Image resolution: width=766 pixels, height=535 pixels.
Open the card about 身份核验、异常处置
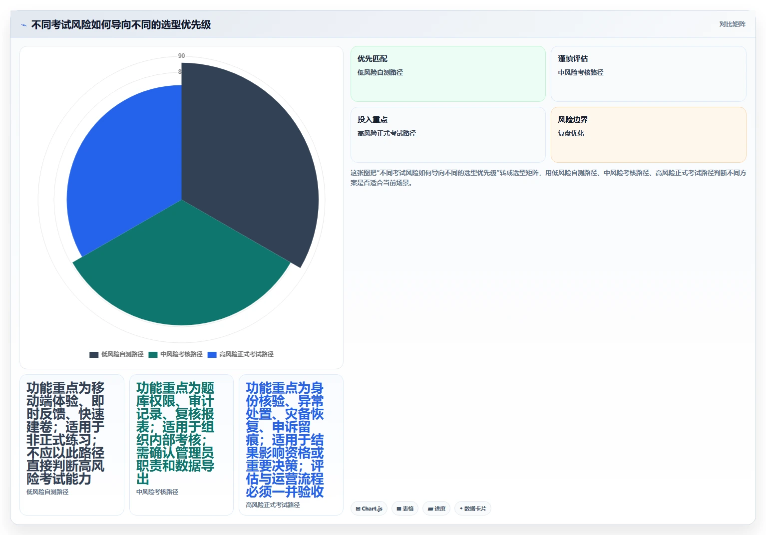[291, 445]
